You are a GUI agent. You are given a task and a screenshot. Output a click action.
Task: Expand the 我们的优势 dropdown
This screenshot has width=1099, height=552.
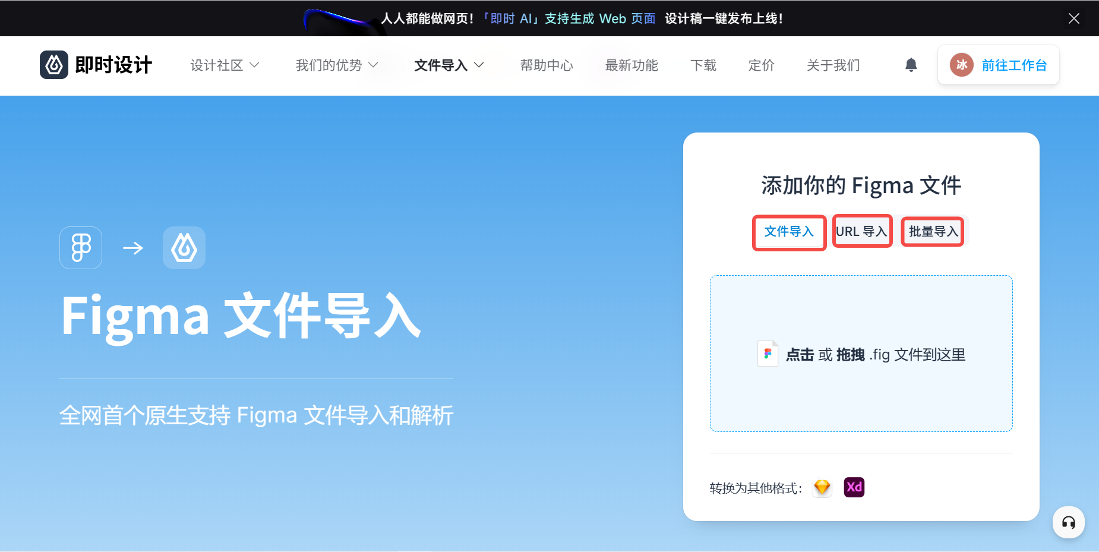(337, 65)
